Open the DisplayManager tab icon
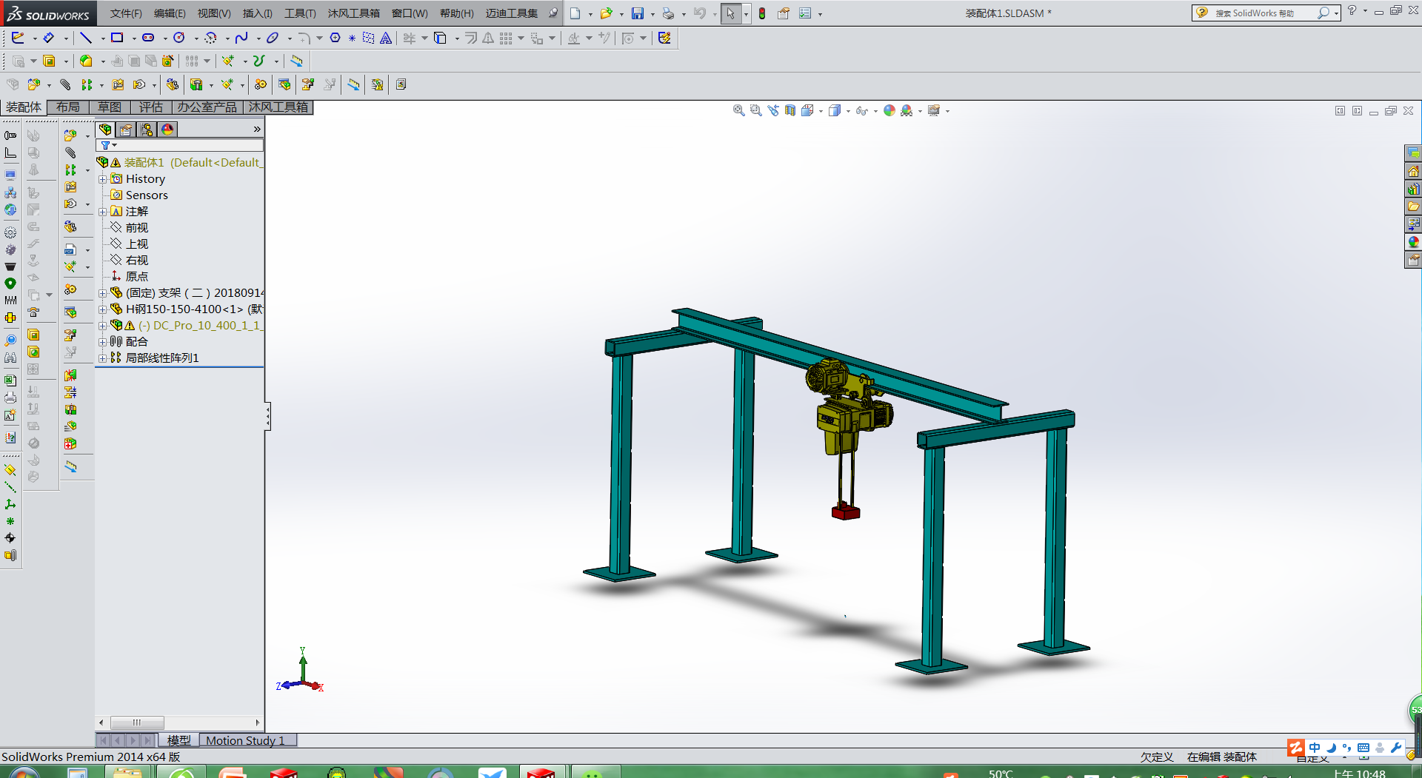1422x778 pixels. (x=167, y=130)
